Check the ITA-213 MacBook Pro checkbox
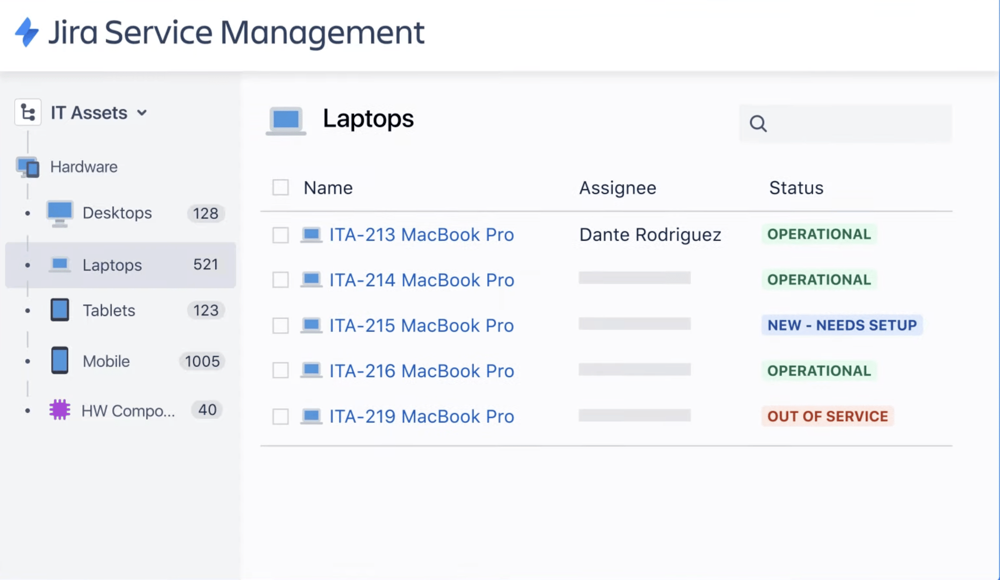This screenshot has width=1000, height=580. click(280, 235)
